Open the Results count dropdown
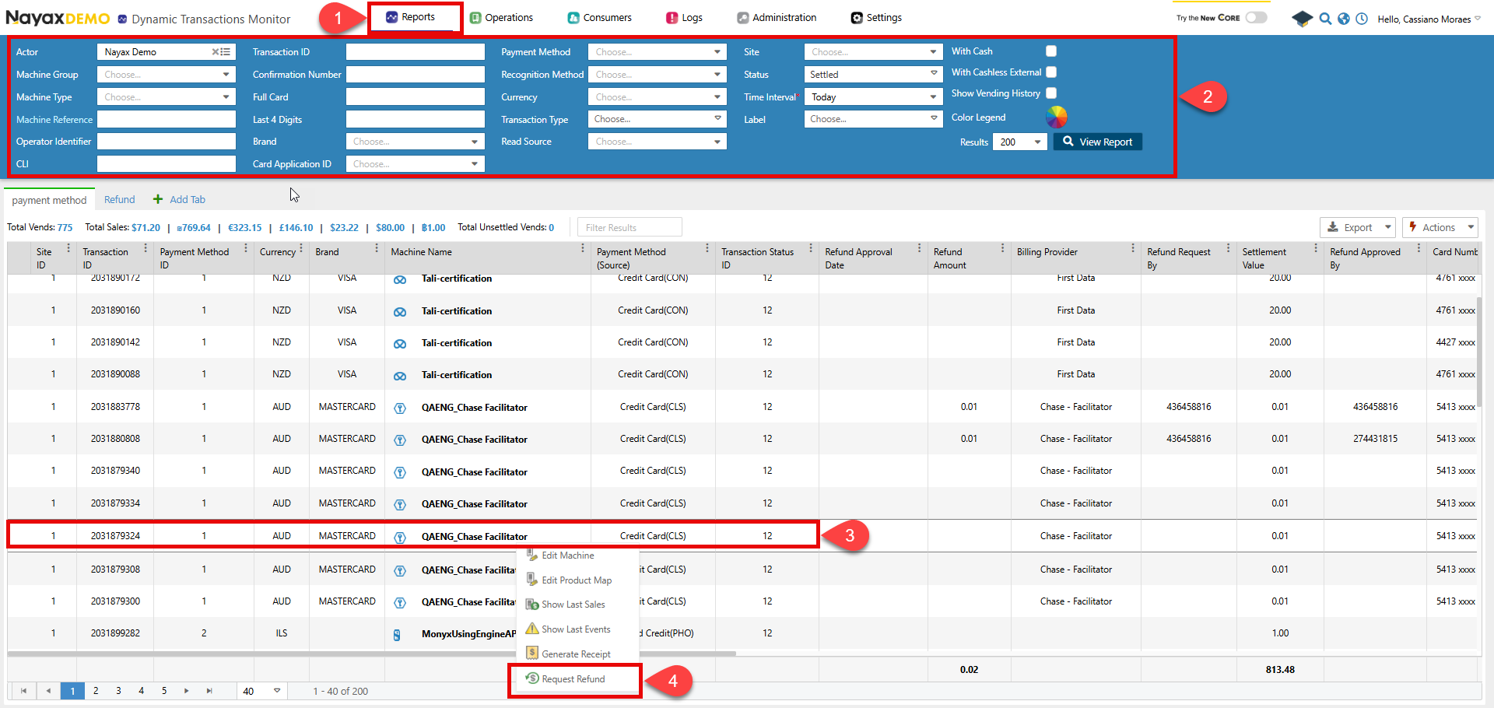 tap(1020, 142)
